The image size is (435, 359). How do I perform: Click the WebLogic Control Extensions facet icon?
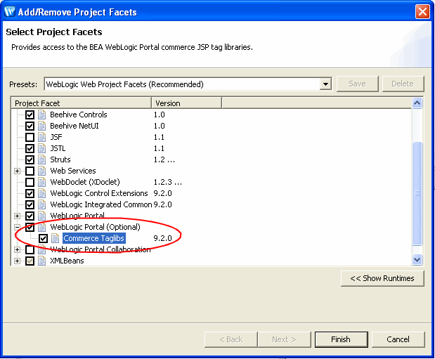(x=42, y=193)
